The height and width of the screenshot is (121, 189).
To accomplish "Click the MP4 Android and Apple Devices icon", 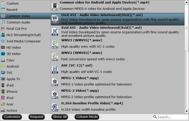I will pos(55,7).
